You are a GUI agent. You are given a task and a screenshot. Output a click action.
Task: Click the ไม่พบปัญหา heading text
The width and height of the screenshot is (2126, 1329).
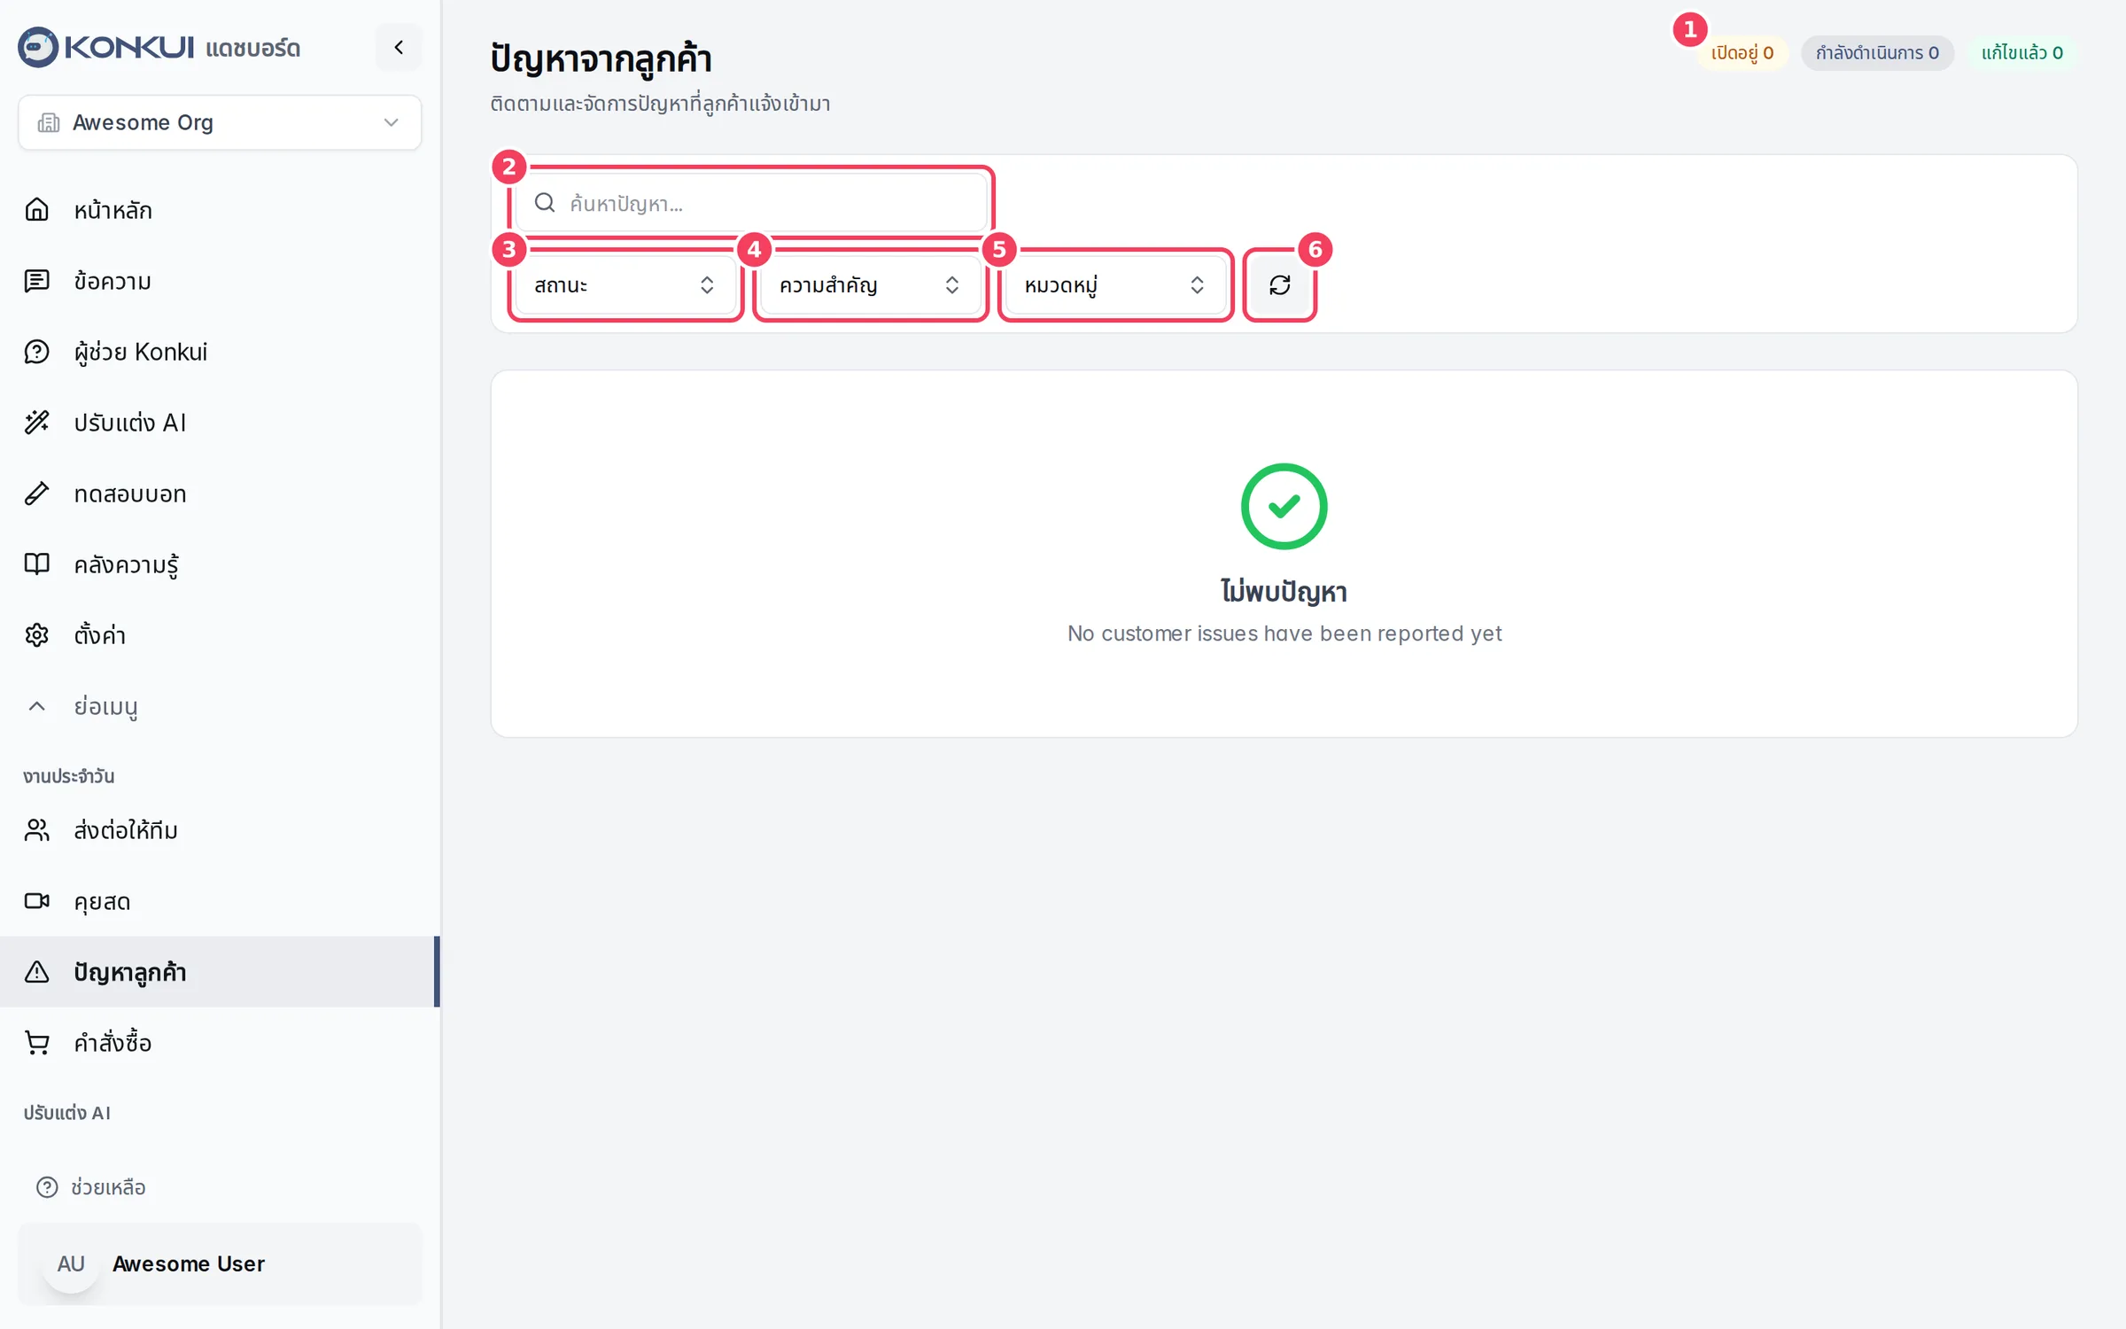coord(1284,592)
